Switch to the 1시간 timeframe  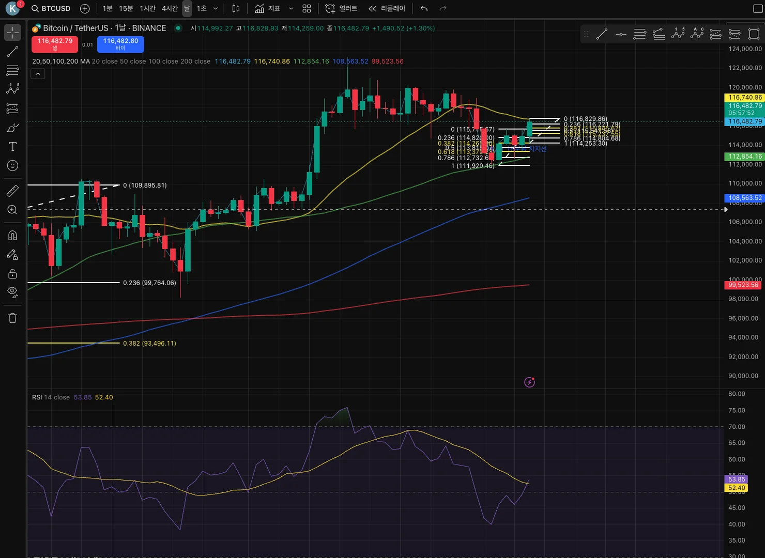147,8
